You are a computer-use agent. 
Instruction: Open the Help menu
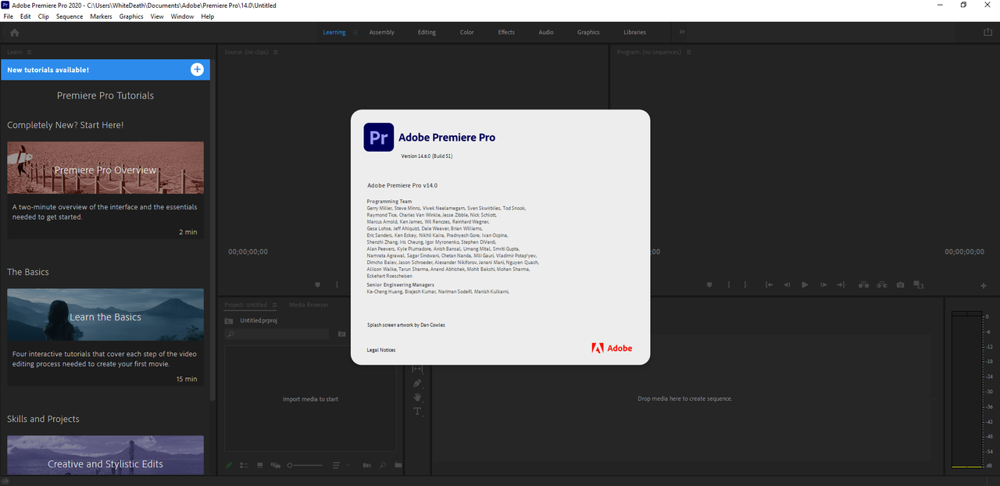point(207,16)
